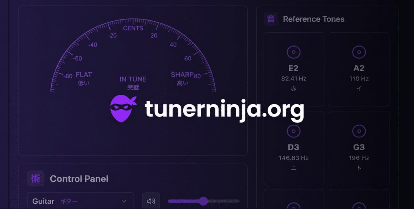The image size is (414, 209).
Task: Click the 110 Hz frequency text
Action: point(359,78)
